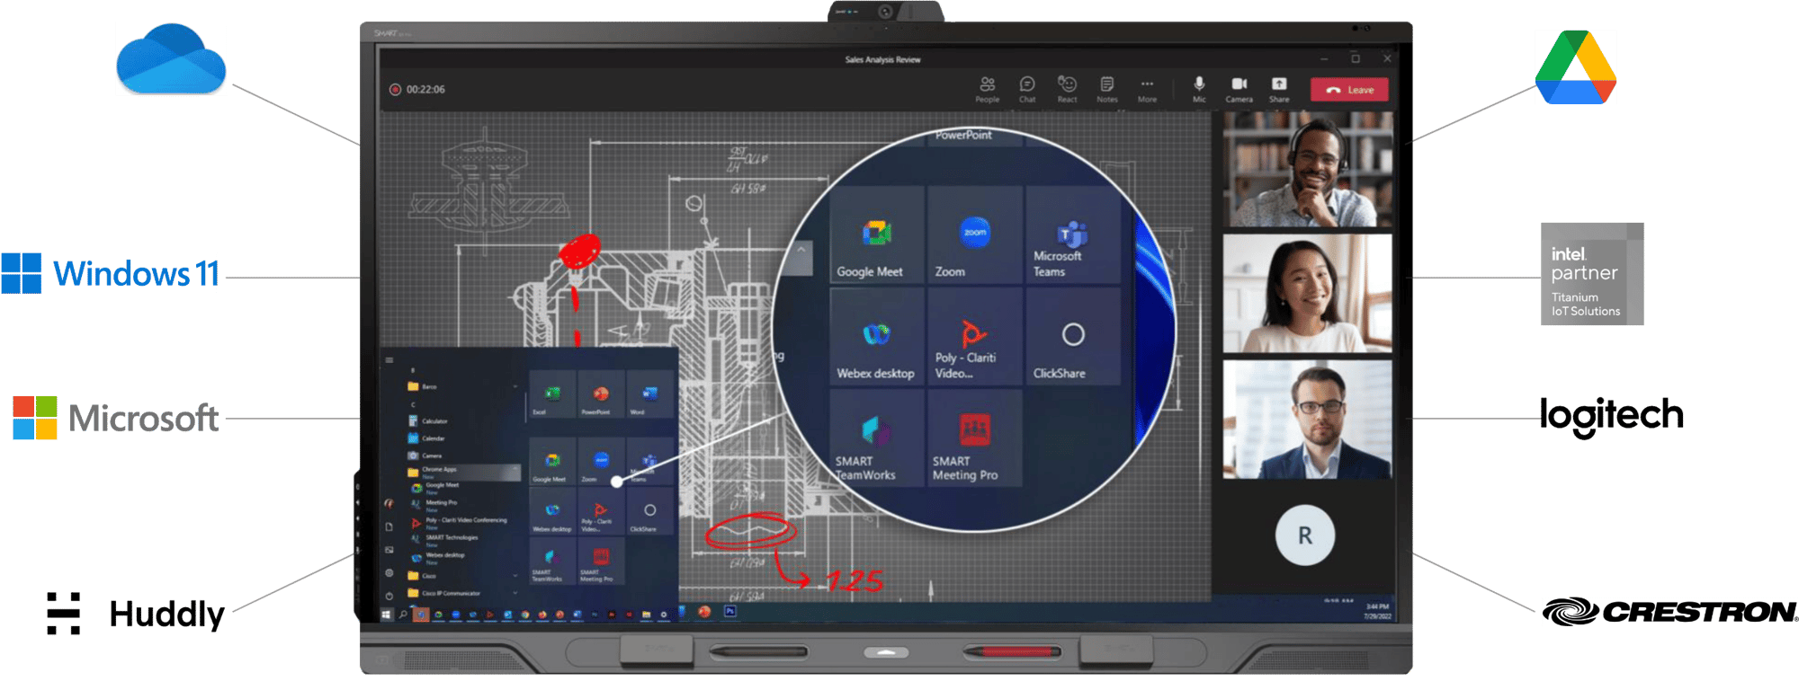Image resolution: width=1799 pixels, height=681 pixels.
Task: Leave the Sales Analysis Review meeting
Action: tap(1349, 90)
